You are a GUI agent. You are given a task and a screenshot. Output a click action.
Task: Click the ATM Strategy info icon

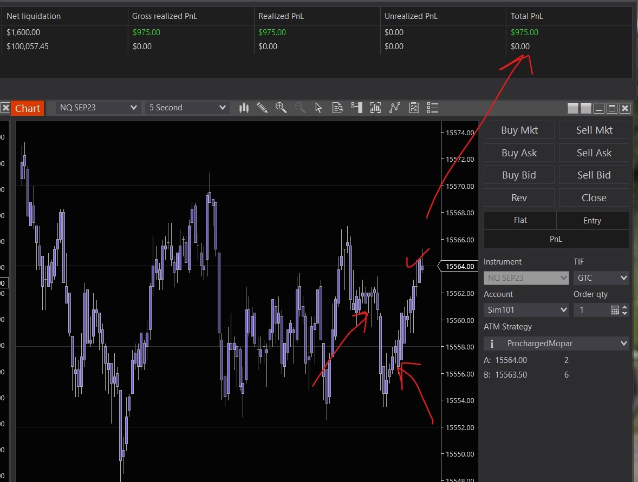492,344
